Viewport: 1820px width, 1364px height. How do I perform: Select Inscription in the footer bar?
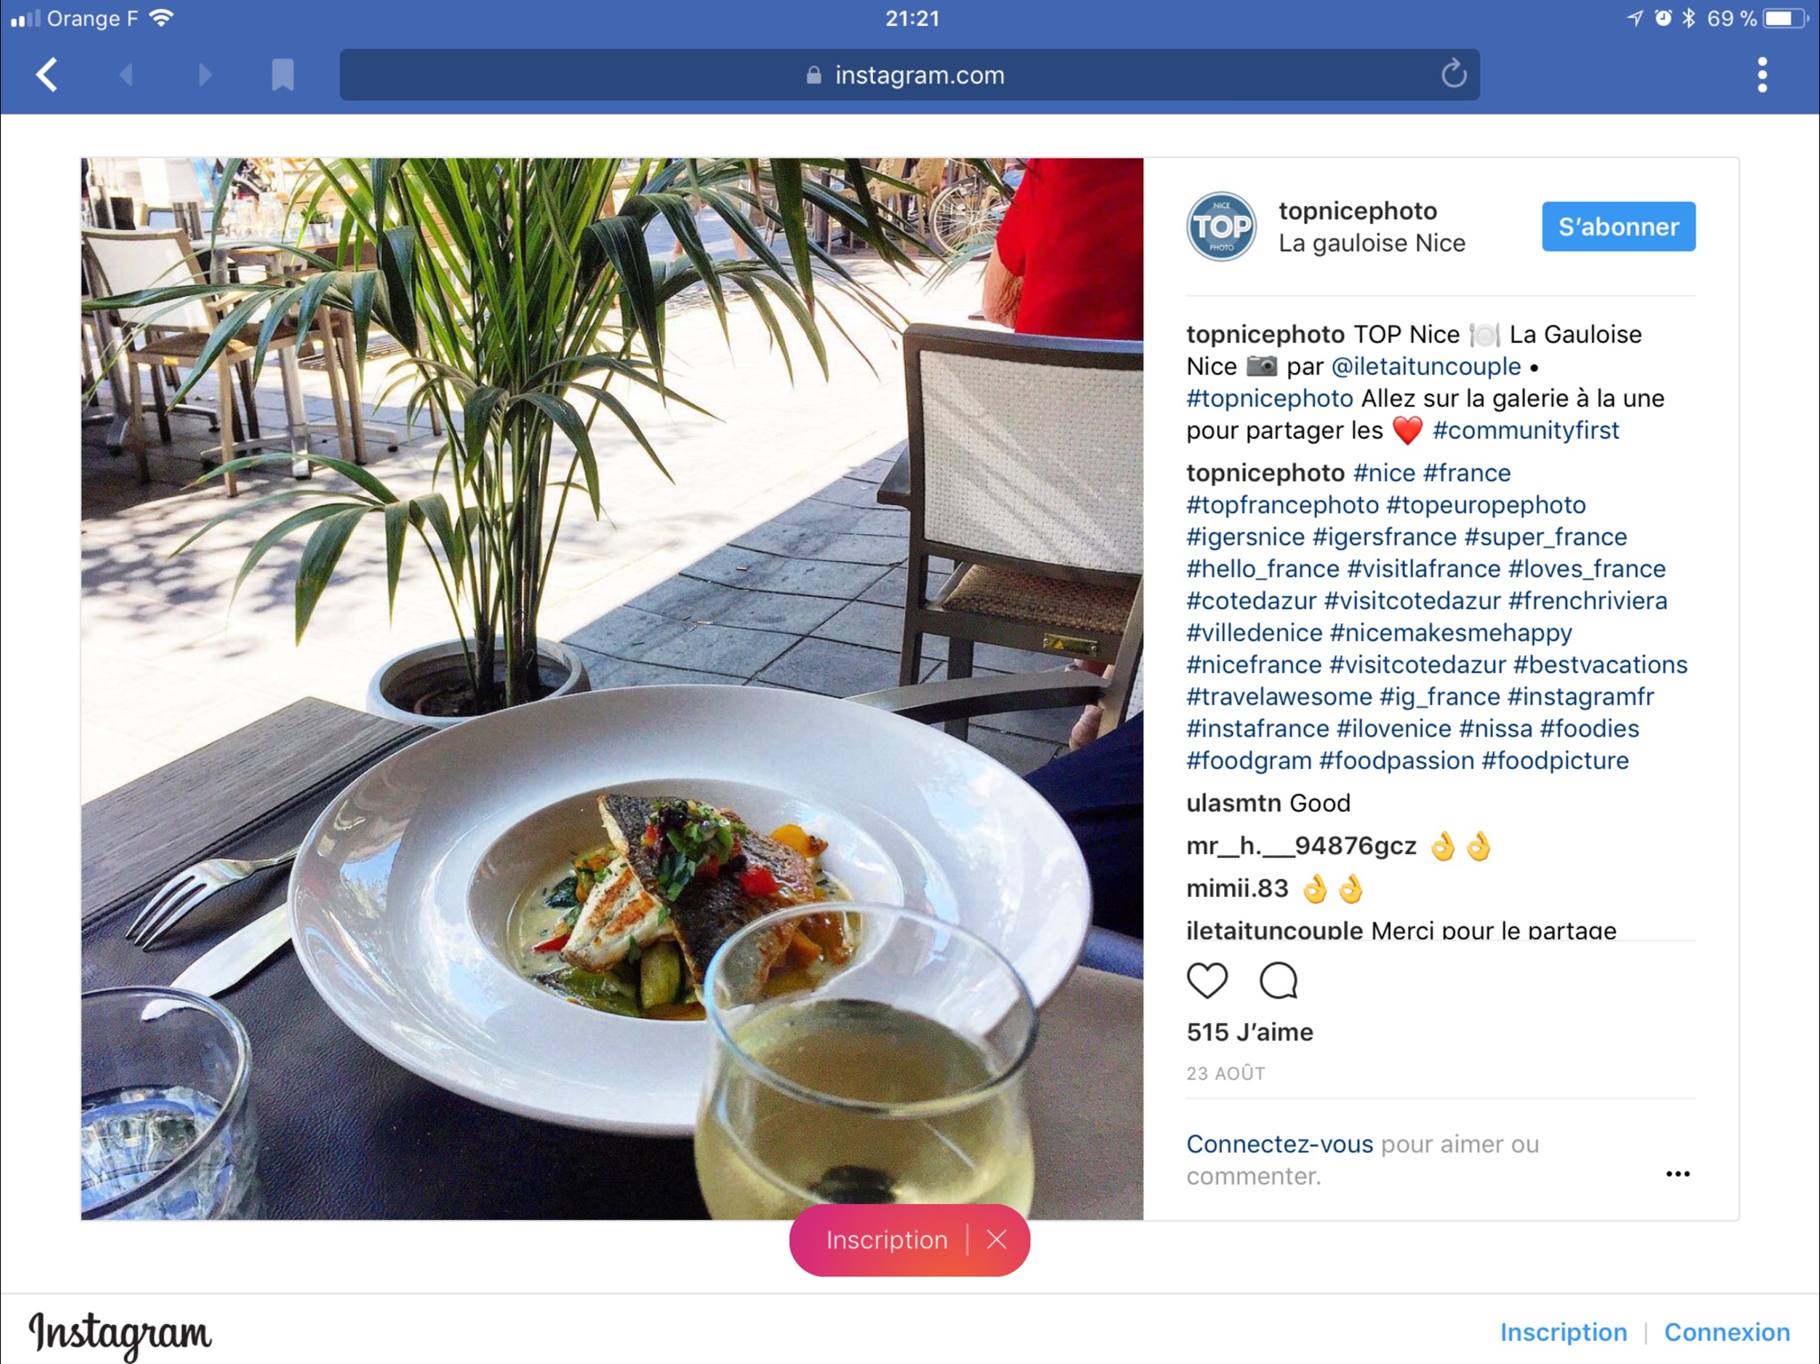pos(1563,1332)
